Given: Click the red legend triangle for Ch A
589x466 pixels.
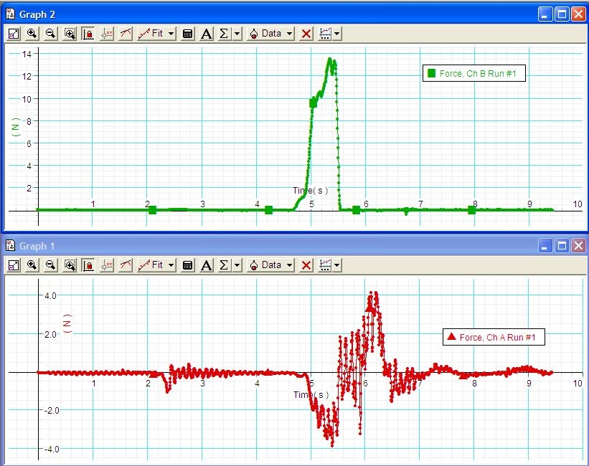Looking at the screenshot, I should coord(451,336).
